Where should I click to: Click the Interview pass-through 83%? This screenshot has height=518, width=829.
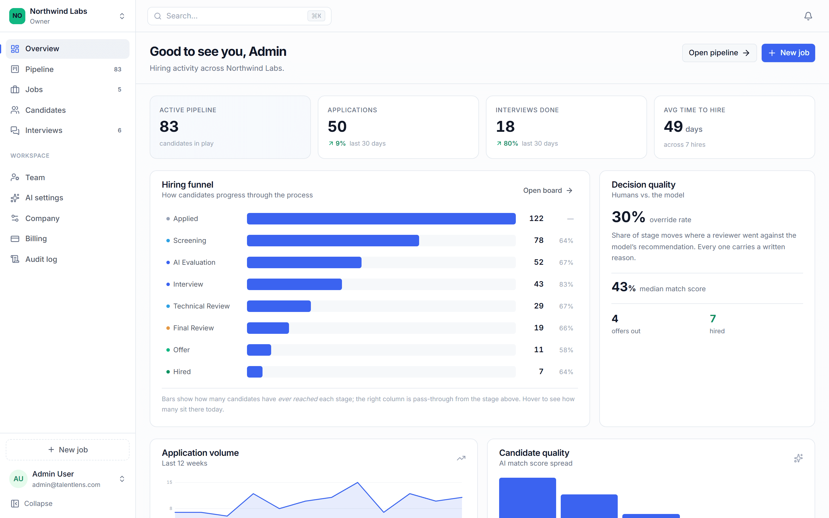pyautogui.click(x=566, y=284)
